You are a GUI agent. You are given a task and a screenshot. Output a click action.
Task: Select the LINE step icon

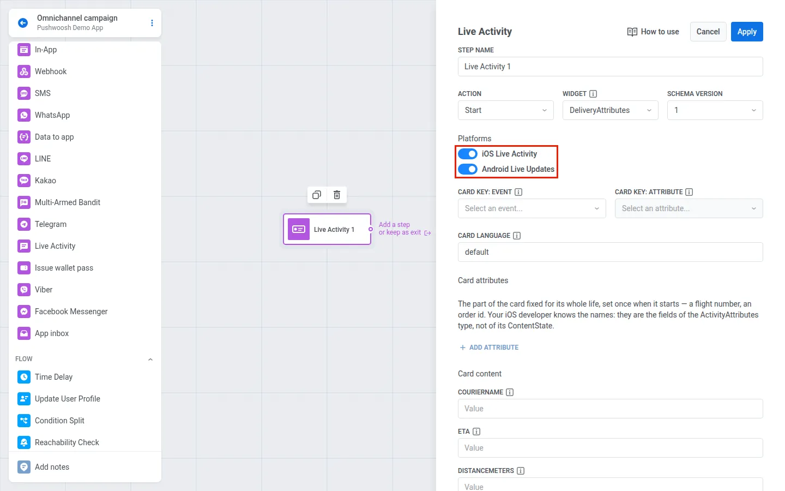point(24,159)
